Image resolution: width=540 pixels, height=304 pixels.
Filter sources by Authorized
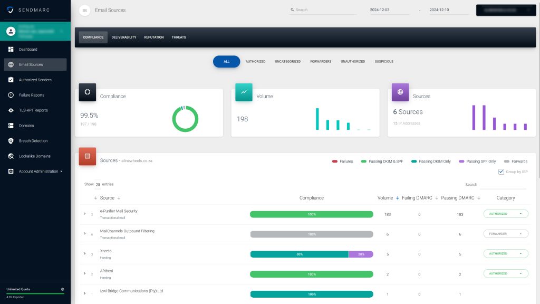(256, 62)
